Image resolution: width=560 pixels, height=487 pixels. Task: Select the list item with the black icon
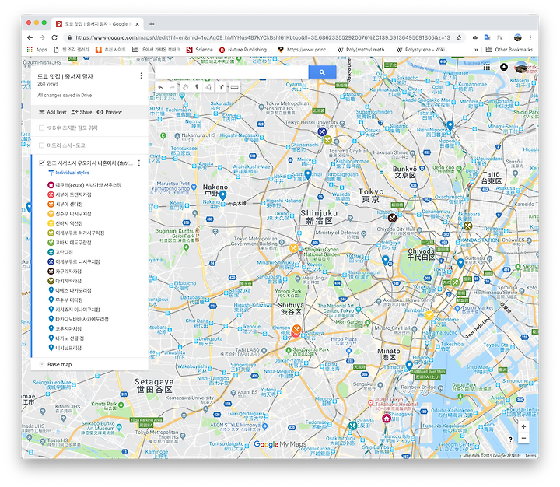[65, 272]
